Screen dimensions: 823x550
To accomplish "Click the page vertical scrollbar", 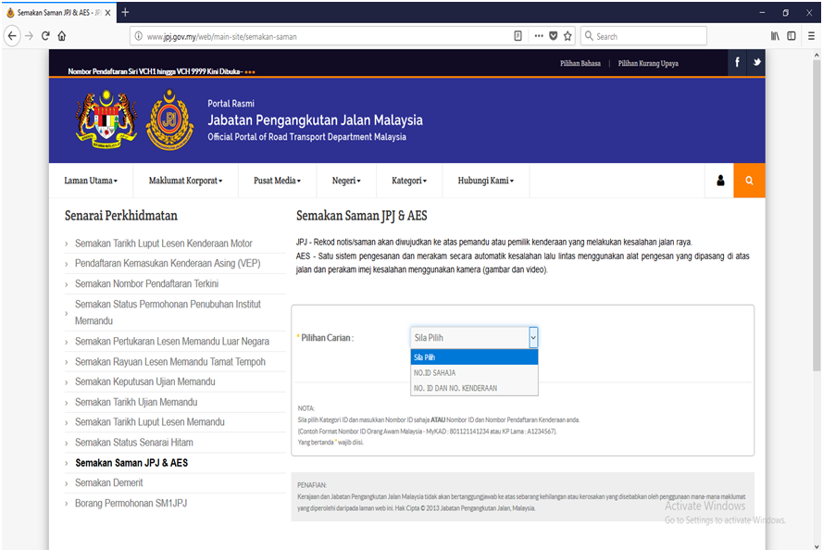I will pos(817,215).
